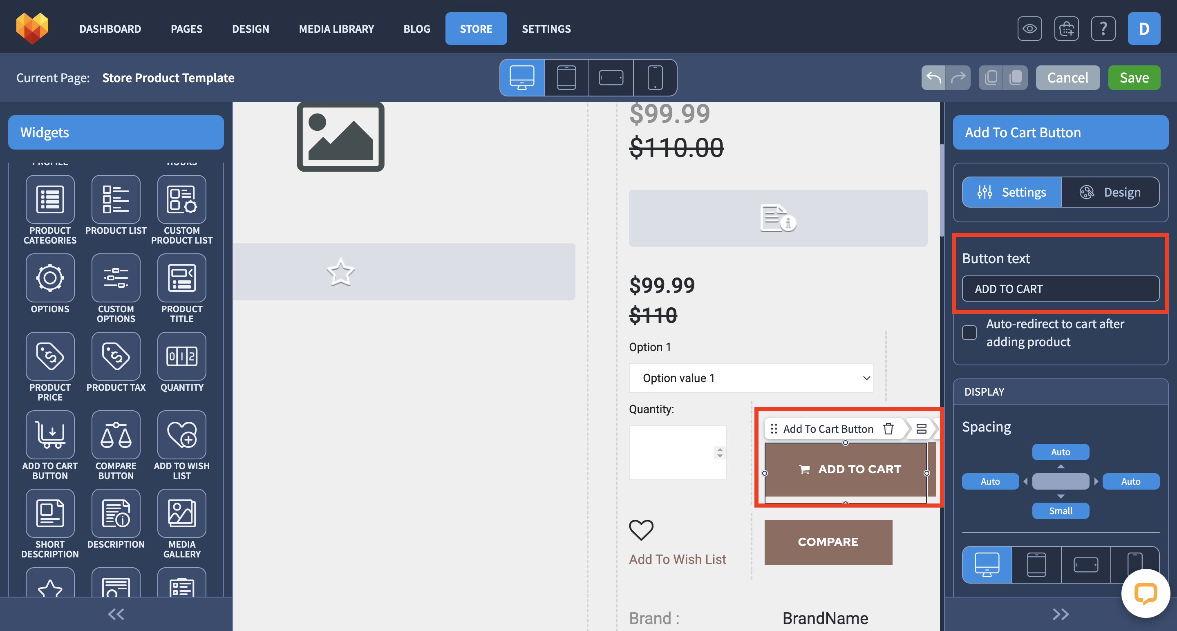Open right spacing Auto selector
Image resolution: width=1177 pixels, height=631 pixels.
pyautogui.click(x=1131, y=481)
